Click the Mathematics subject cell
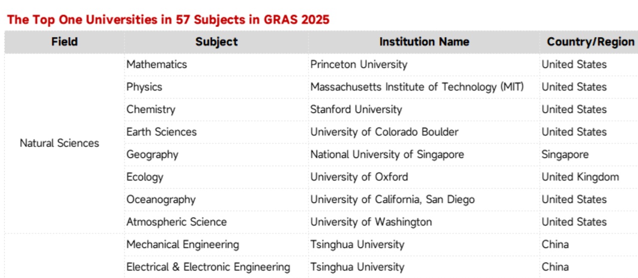The height and width of the screenshot is (278, 638). 157,64
